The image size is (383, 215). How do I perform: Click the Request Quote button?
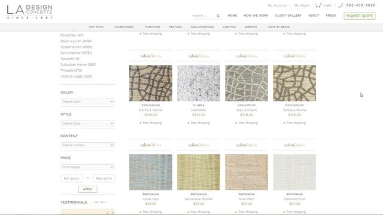[x=360, y=16]
